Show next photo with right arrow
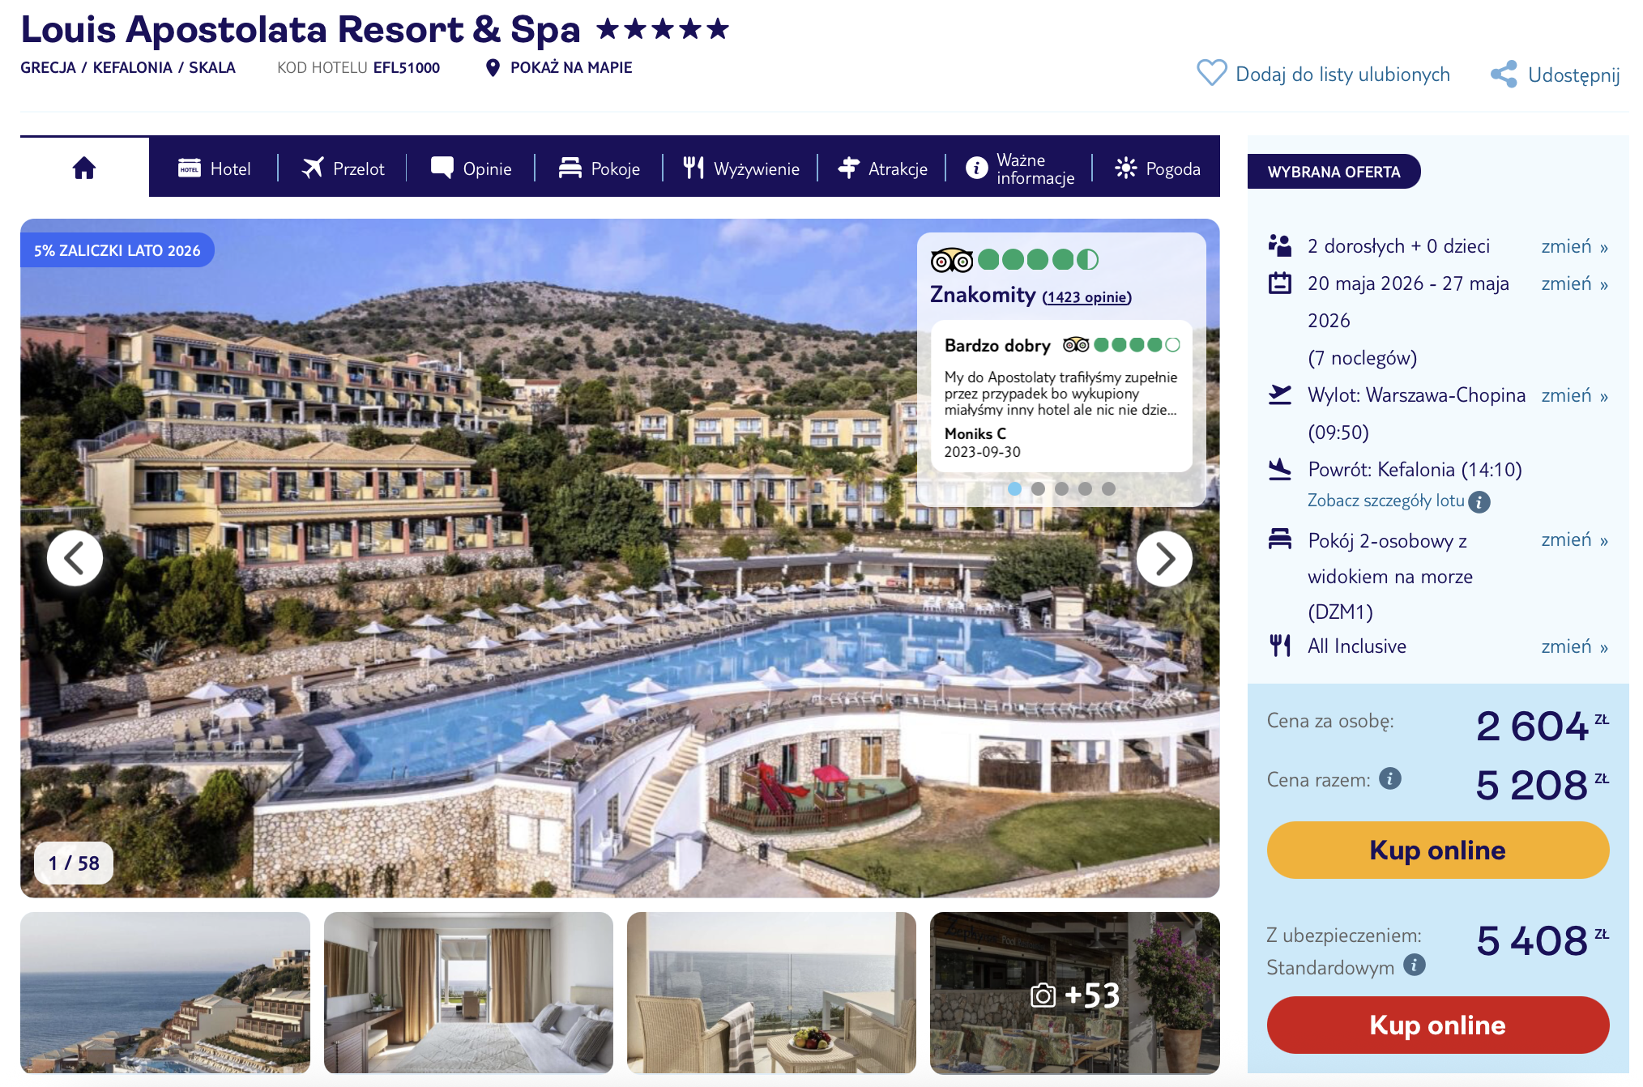Viewport: 1643px width, 1087px height. pyautogui.click(x=1164, y=558)
